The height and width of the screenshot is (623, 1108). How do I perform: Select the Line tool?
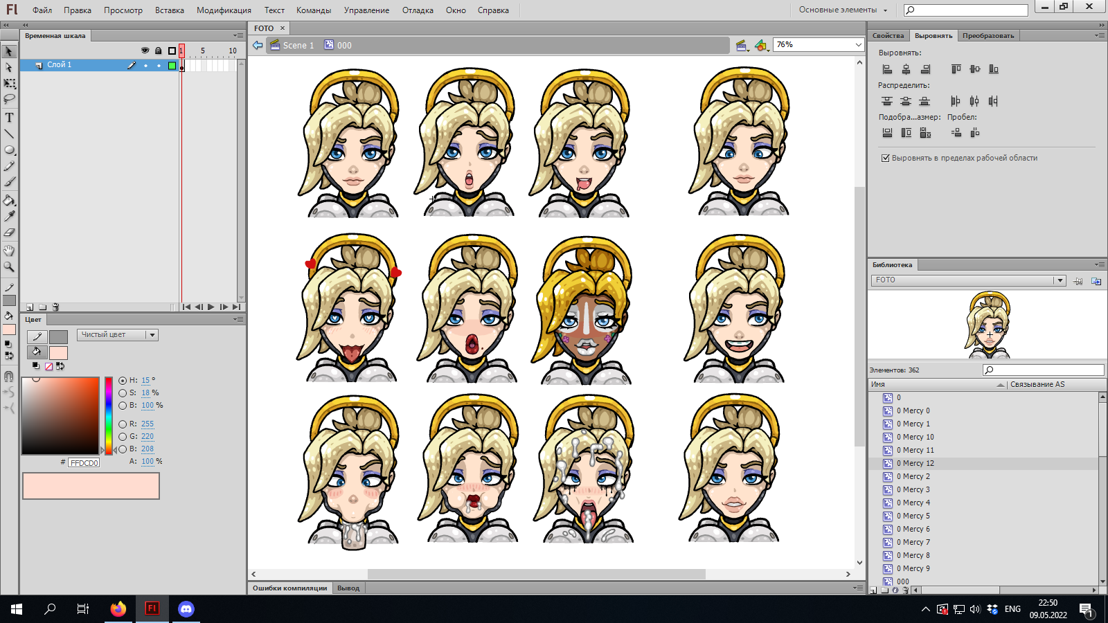(x=9, y=134)
